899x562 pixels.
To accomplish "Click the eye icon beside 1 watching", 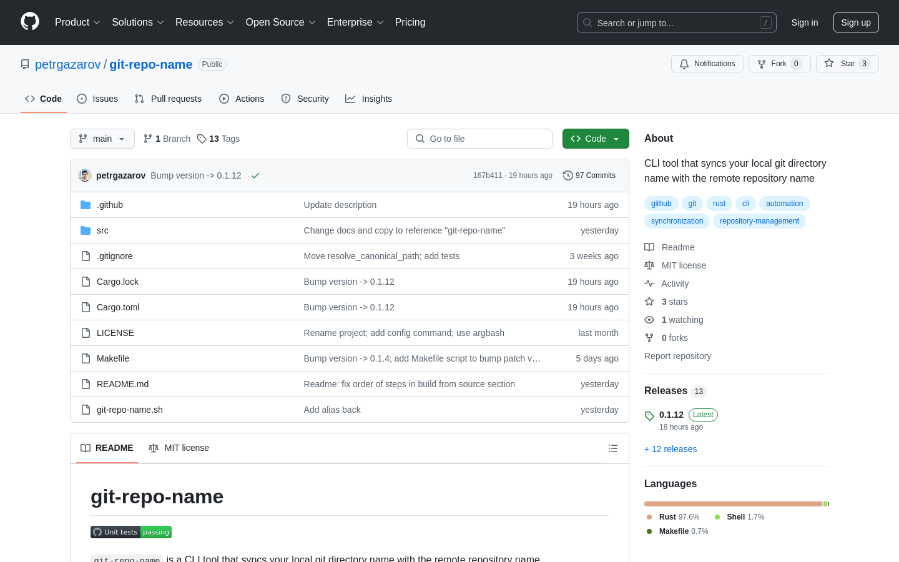I will tap(649, 320).
